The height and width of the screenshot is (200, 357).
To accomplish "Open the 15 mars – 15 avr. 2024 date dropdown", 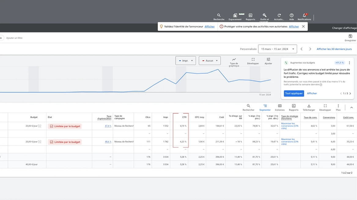I will (x=278, y=49).
